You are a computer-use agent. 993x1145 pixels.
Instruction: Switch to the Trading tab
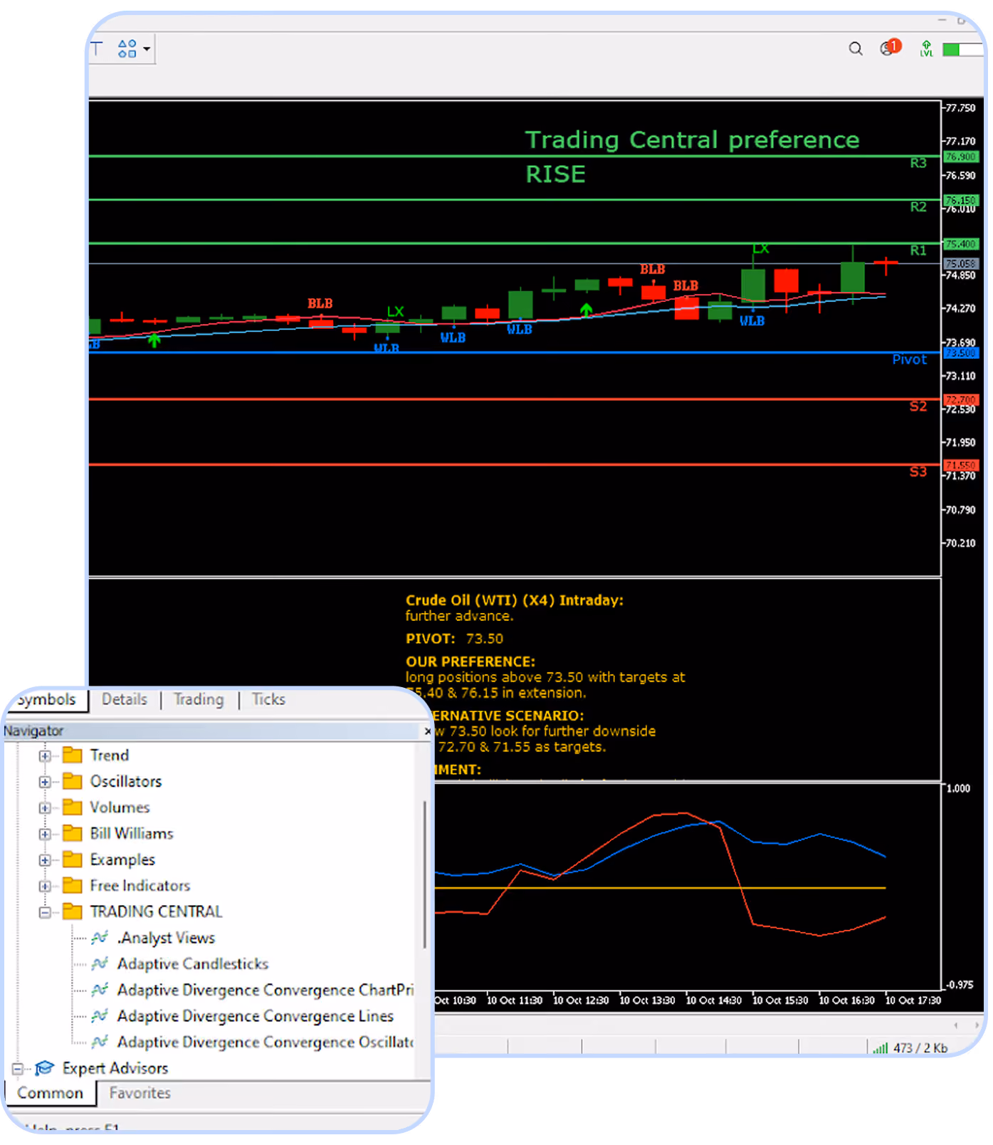[199, 699]
